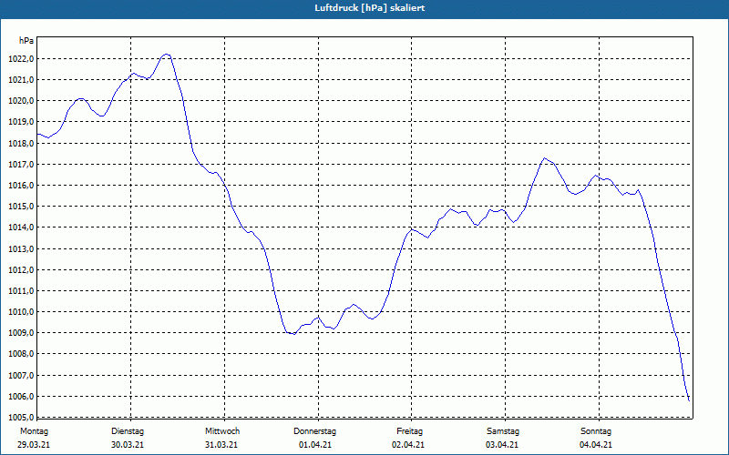Click the 'Montag' day label
Viewport: 729px width, 455px height.
click(34, 431)
